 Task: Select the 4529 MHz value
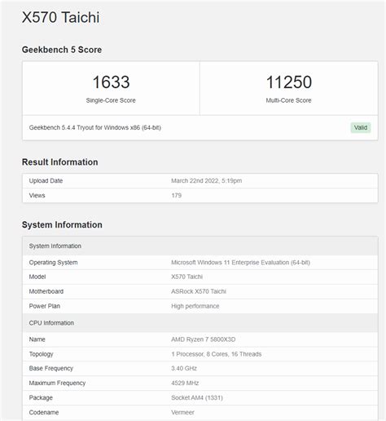coord(185,383)
